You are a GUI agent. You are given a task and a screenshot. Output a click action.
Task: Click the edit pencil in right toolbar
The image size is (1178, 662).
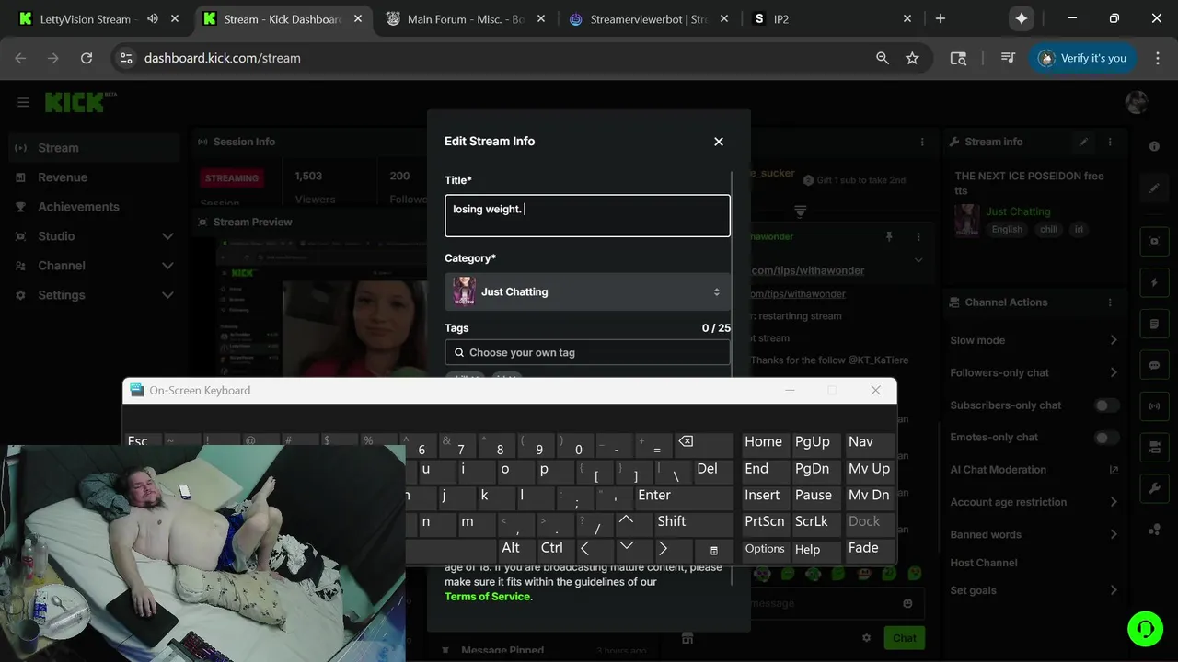[1154, 188]
